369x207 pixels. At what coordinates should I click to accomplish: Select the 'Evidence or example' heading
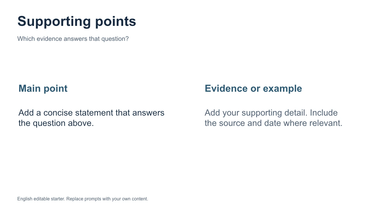253,88
